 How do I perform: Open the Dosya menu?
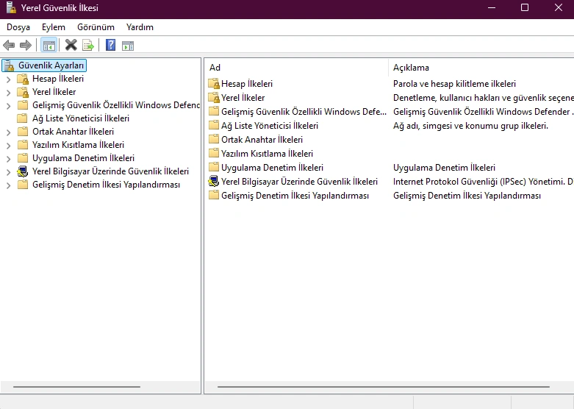pyautogui.click(x=18, y=27)
